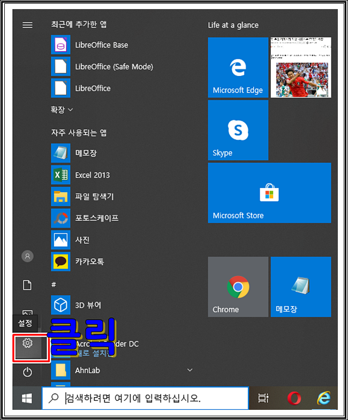Expand the recently added list via 확장
348x420 pixels.
point(62,110)
